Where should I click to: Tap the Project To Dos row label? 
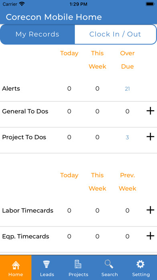click(24, 137)
